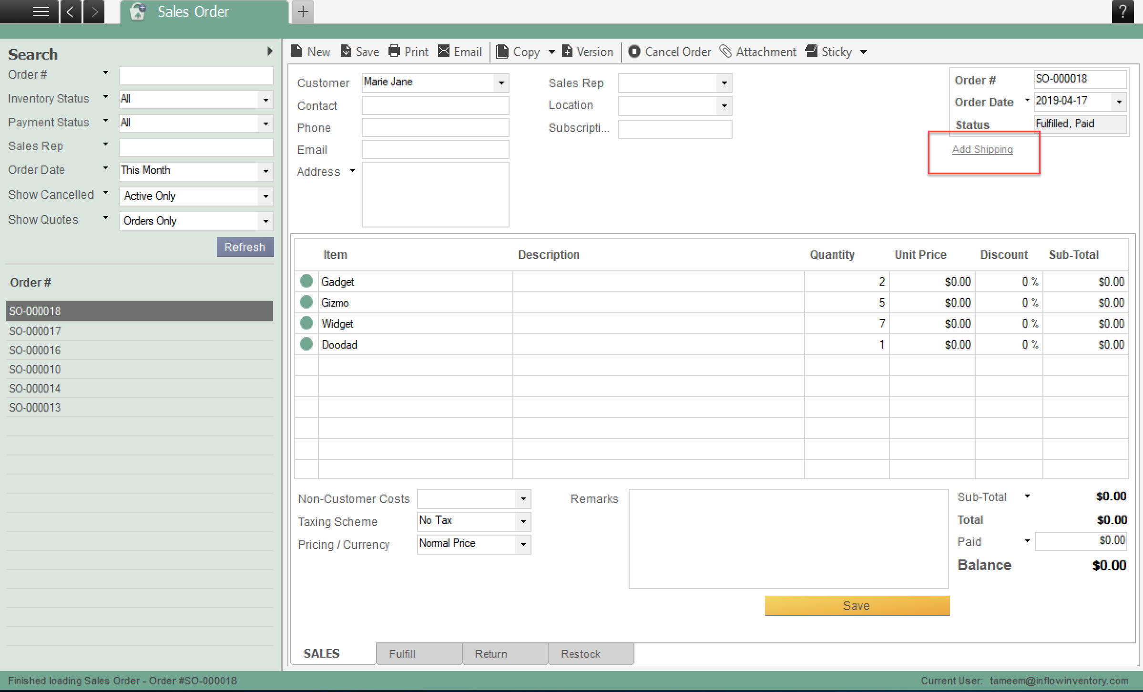
Task: Click the Version toolbar icon
Action: click(567, 51)
